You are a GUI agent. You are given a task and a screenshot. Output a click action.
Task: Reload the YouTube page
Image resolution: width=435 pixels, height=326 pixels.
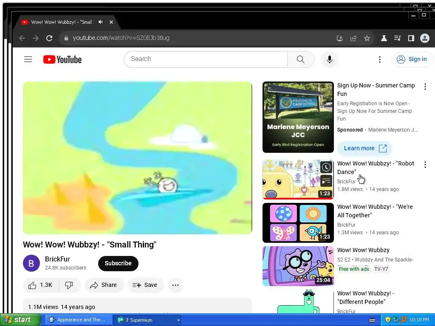(49, 38)
